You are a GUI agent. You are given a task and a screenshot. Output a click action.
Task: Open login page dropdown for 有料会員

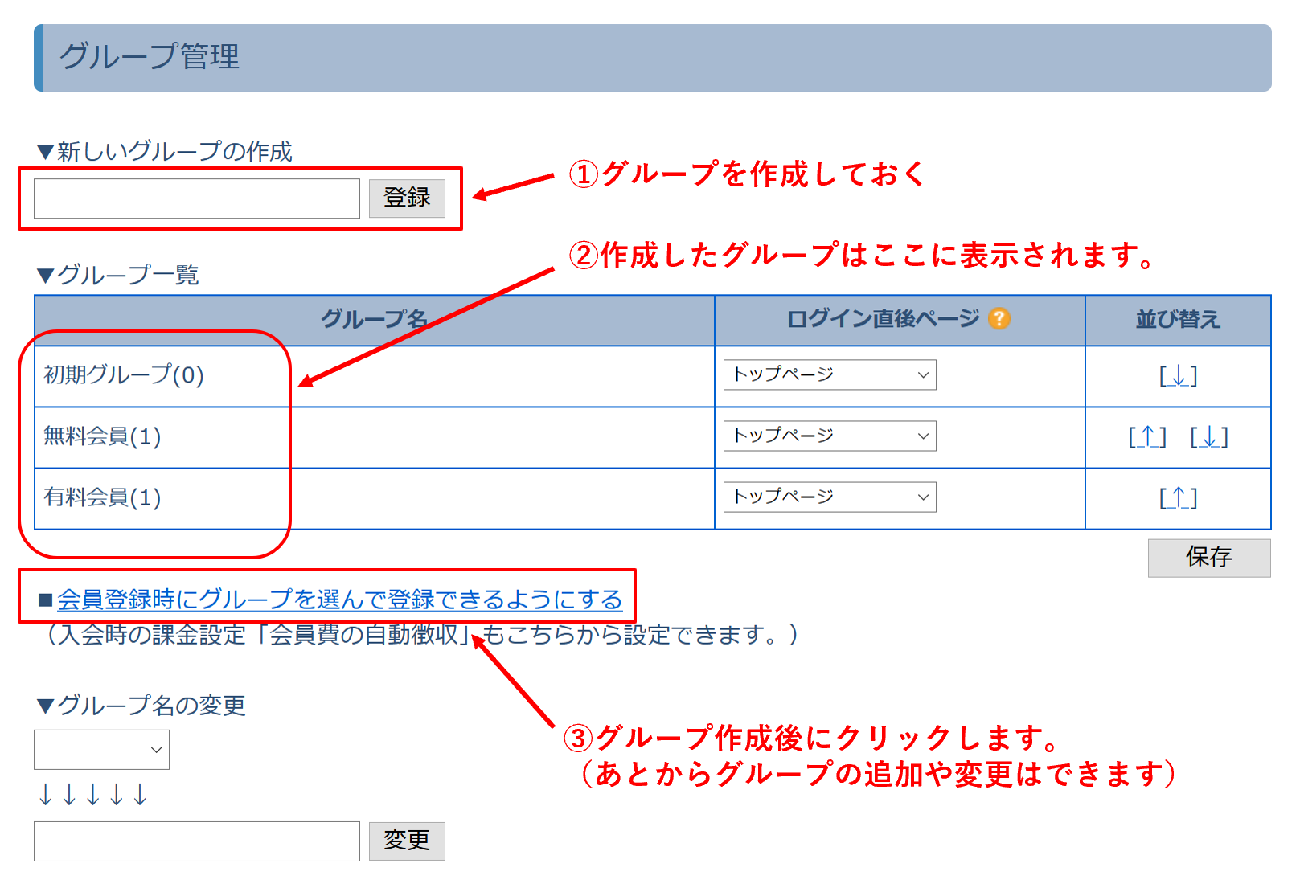(x=830, y=497)
